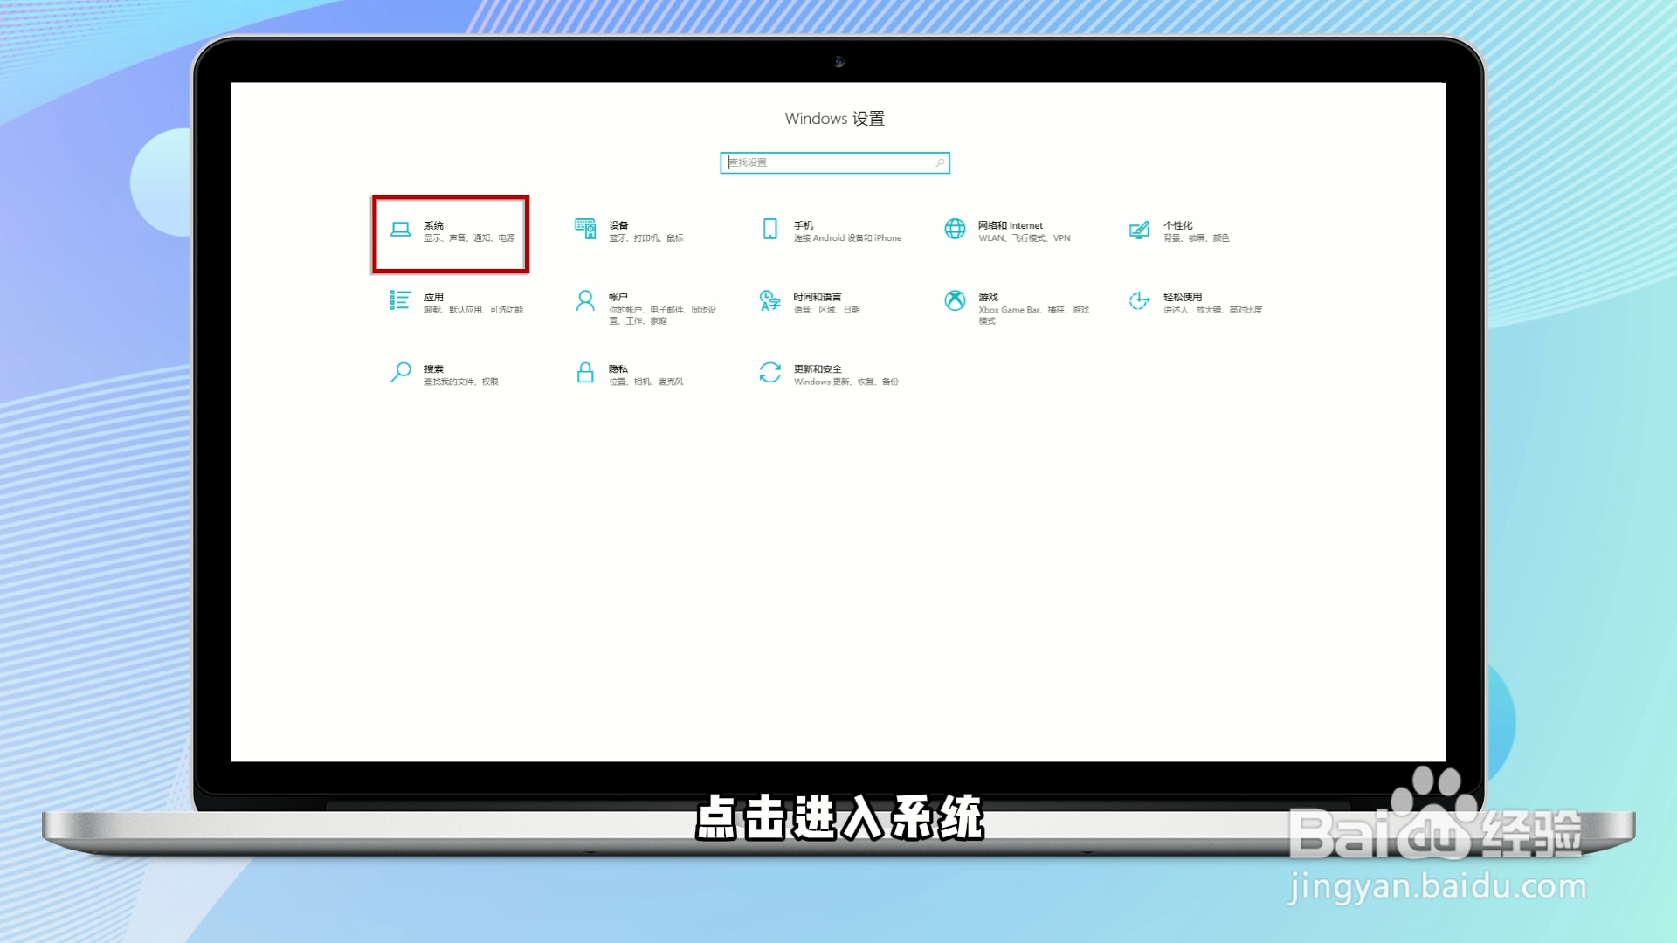The height and width of the screenshot is (943, 1677).
Task: Click the Time & Language (时间和语言) icon
Action: pos(769,300)
